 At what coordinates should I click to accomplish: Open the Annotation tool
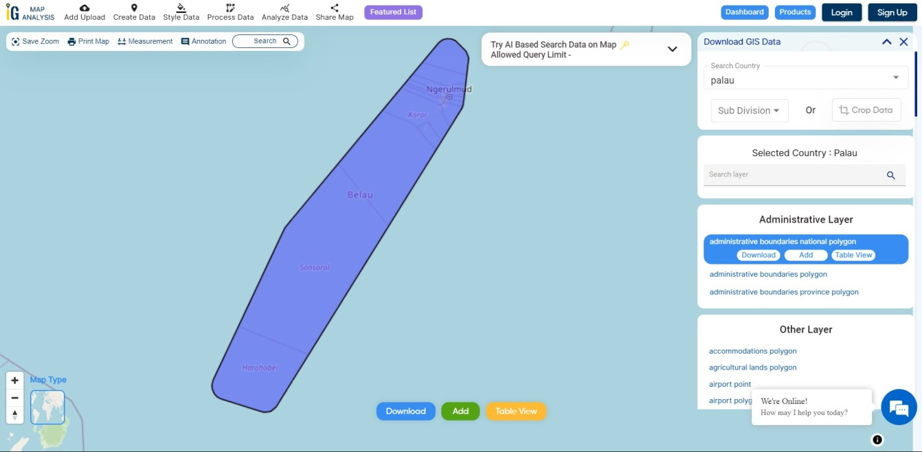coord(203,41)
